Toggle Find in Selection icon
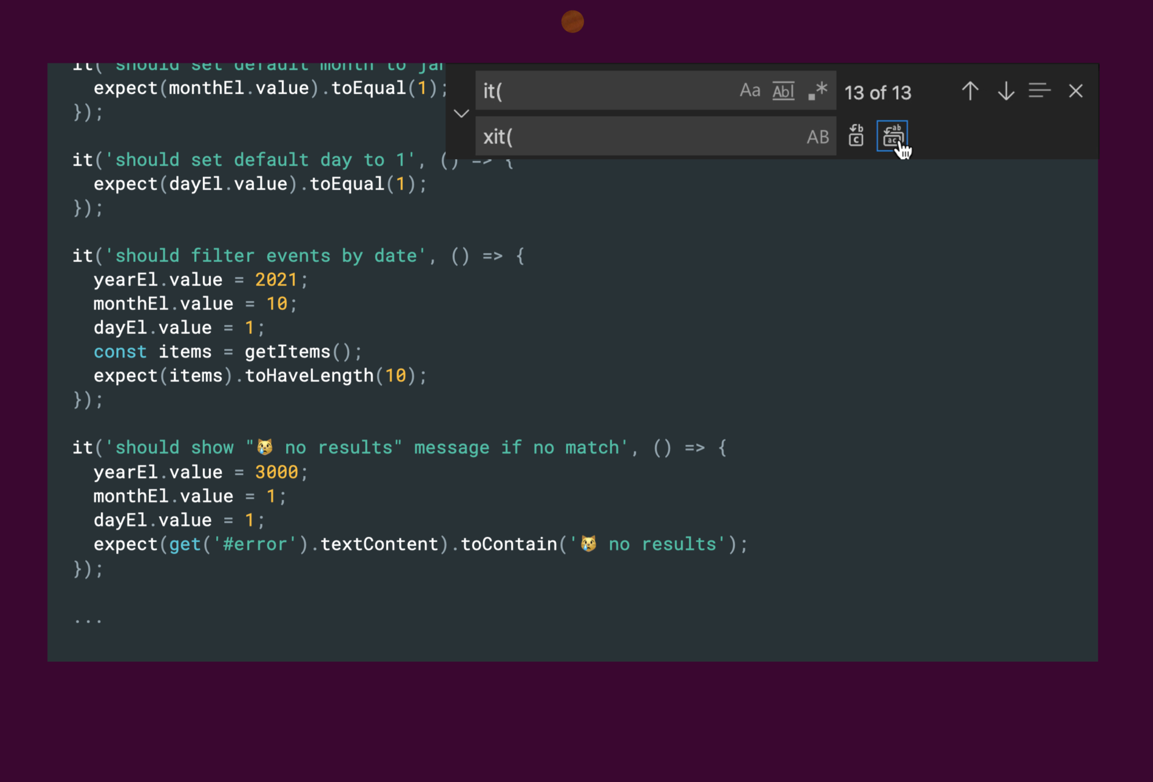This screenshot has height=782, width=1153. click(x=1039, y=91)
